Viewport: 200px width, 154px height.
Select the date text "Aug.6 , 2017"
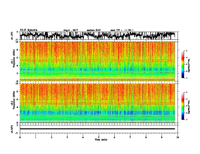pyautogui.click(x=70, y=30)
